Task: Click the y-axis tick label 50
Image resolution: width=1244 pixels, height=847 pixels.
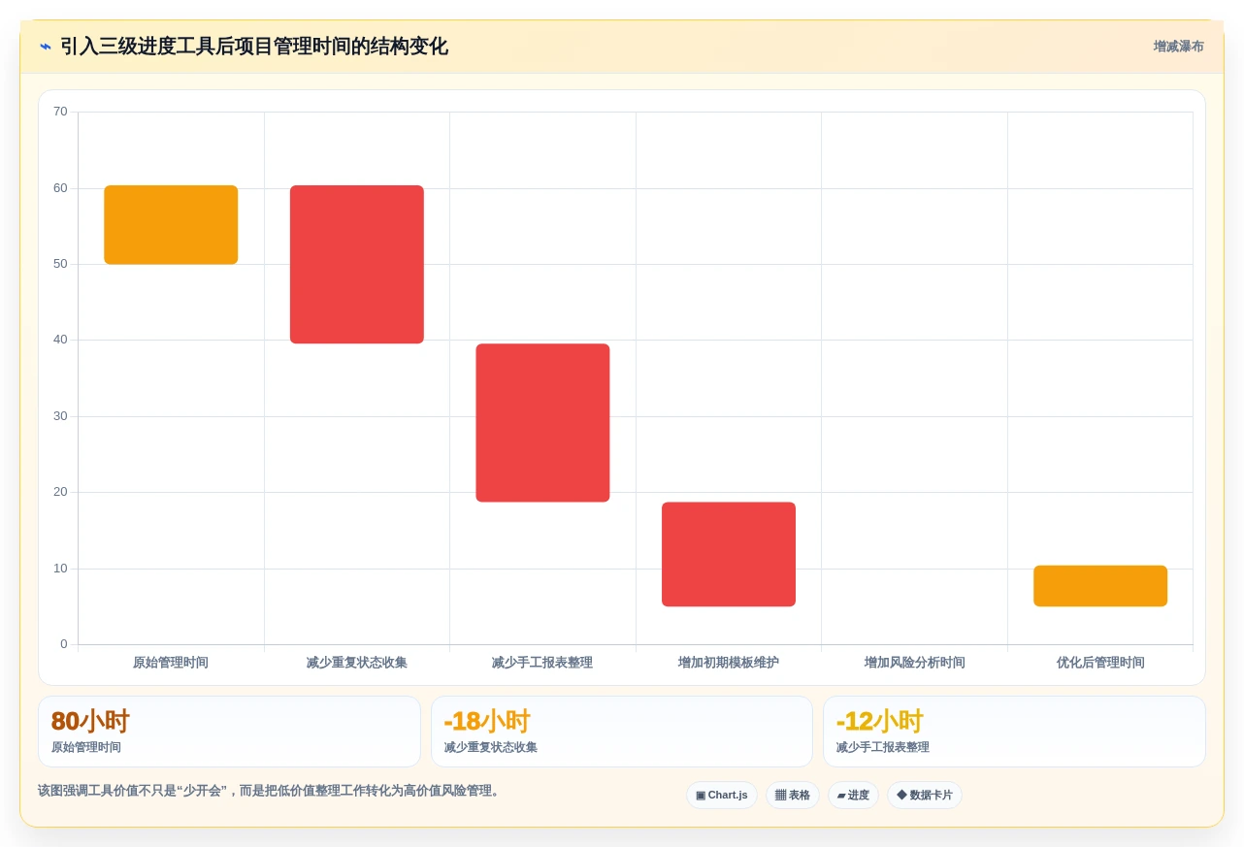Action: [60, 264]
